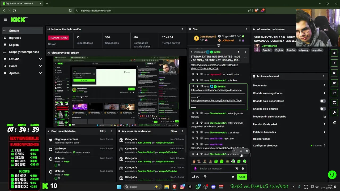
Task: Open the YouTube @AmigoDeYouTube link
Action: 216,101
